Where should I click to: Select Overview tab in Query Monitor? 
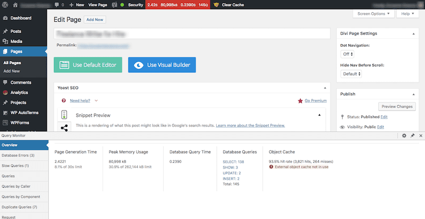24,145
